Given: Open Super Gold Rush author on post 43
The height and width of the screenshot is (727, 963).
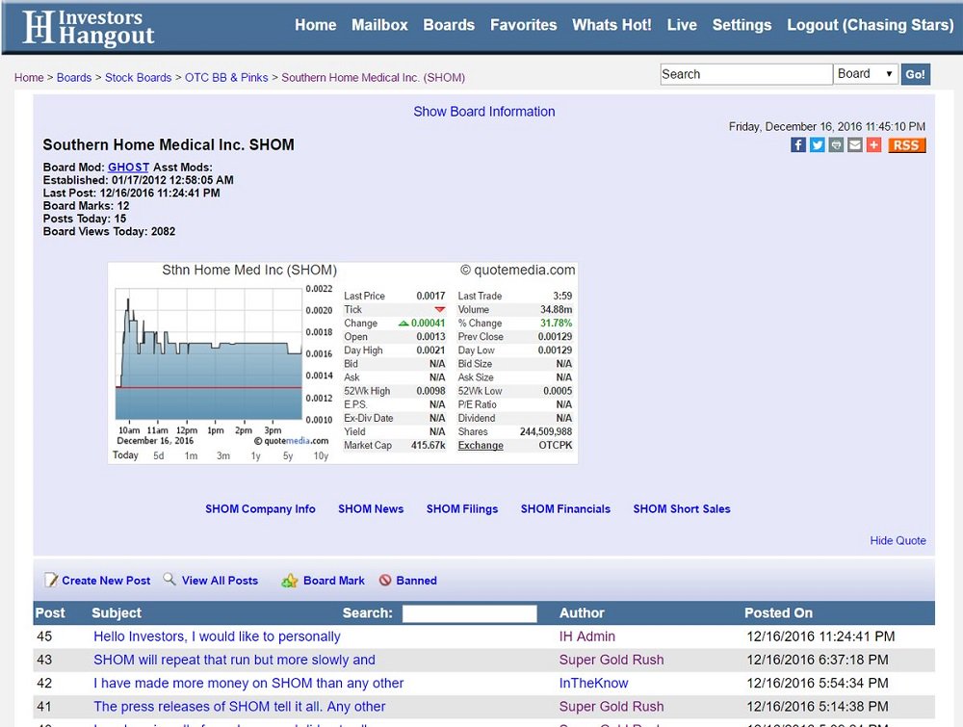Looking at the screenshot, I should [x=612, y=660].
